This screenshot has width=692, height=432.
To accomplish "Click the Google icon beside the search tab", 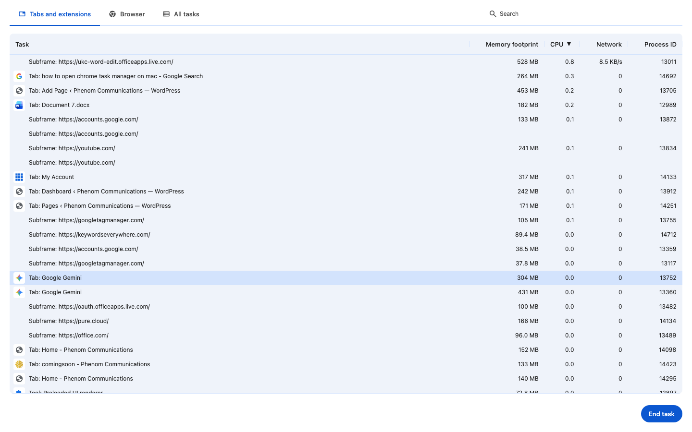I will click(x=19, y=76).
